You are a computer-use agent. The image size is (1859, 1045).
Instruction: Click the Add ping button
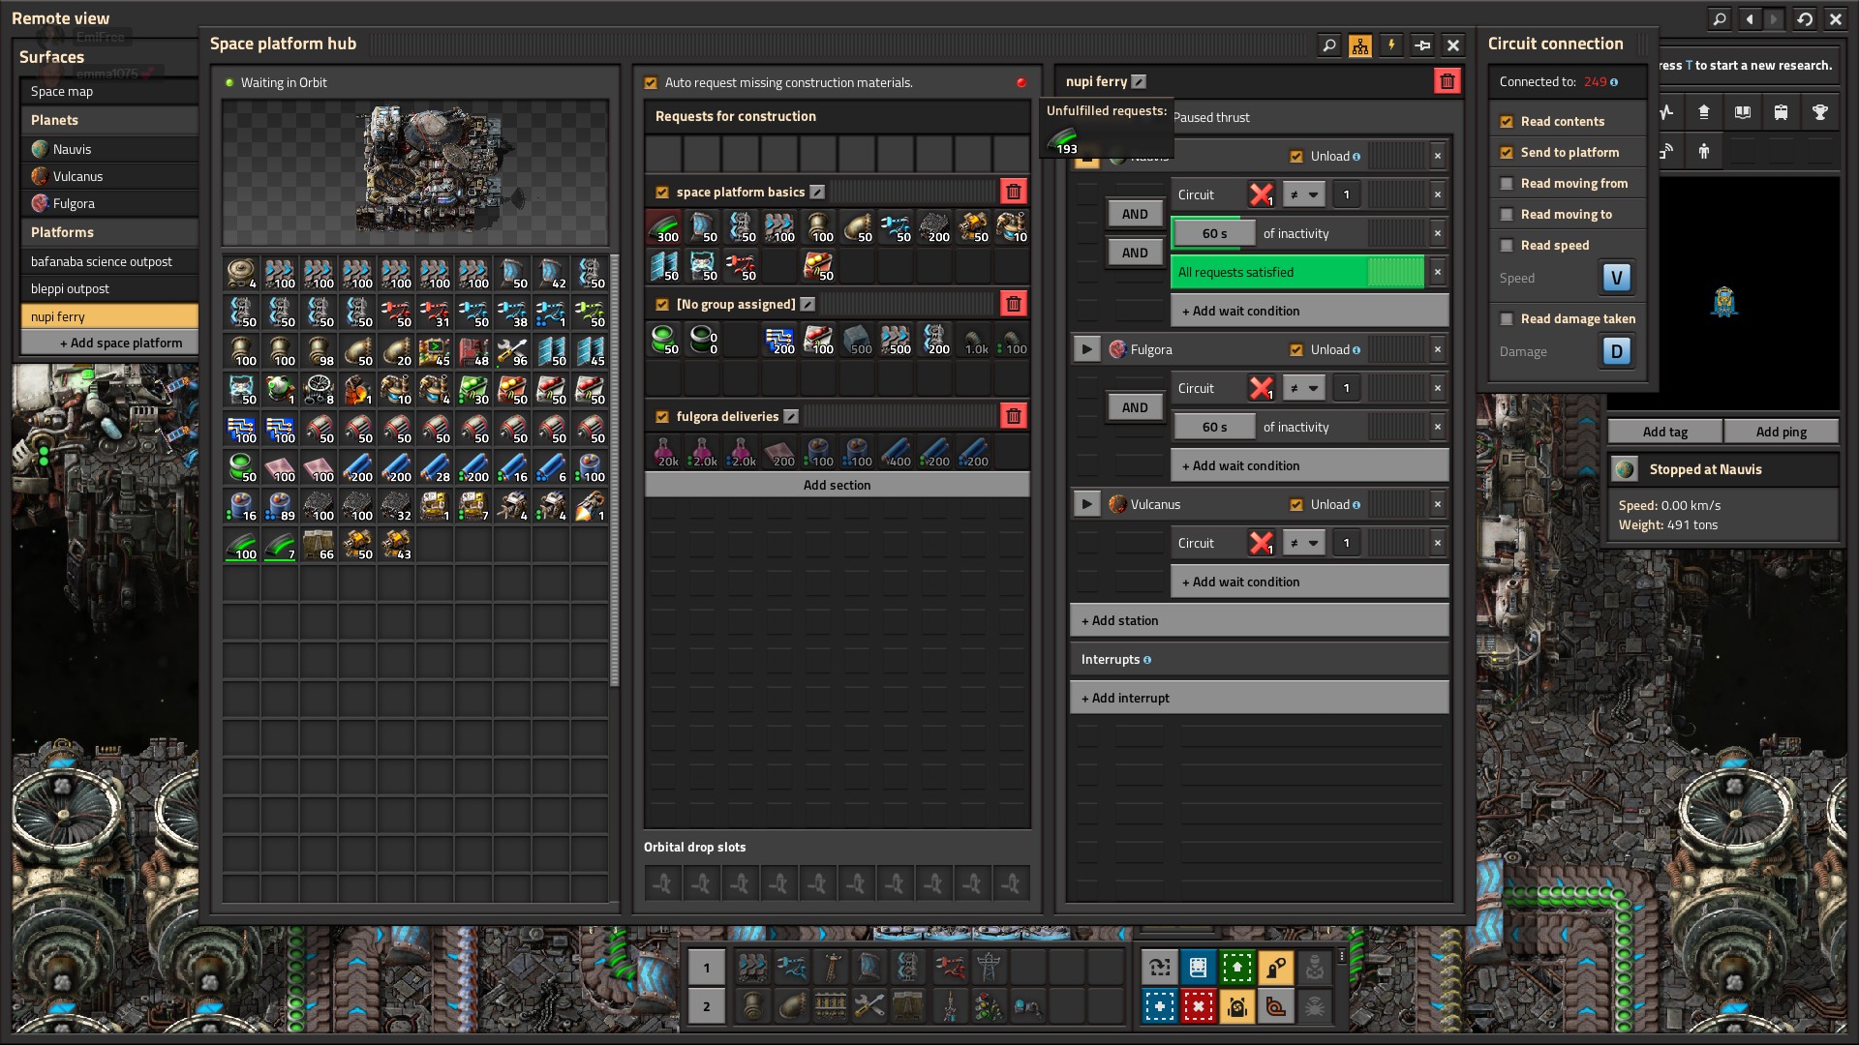[x=1781, y=432]
